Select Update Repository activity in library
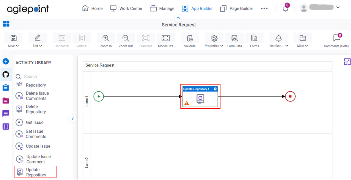 (35, 172)
